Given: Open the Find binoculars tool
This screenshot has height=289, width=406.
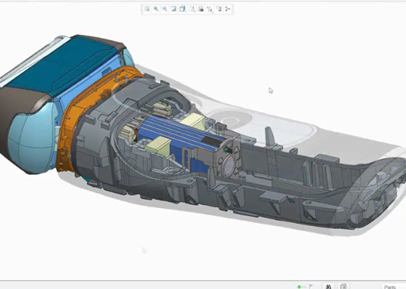Looking at the screenshot, I should [328, 286].
